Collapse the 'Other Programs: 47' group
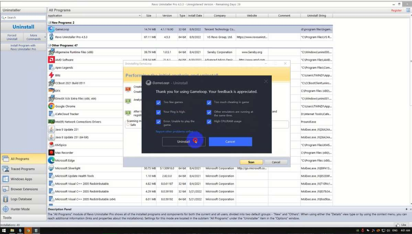This screenshot has height=234, width=412. (x=49, y=45)
